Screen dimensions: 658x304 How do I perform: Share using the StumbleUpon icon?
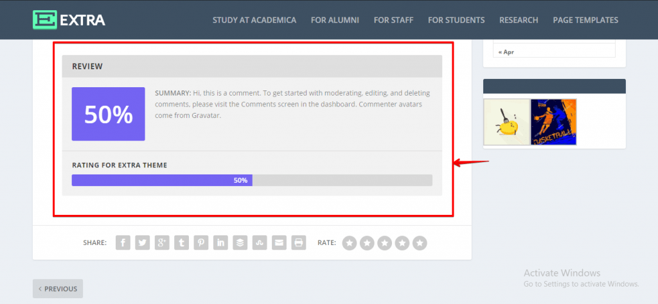click(x=260, y=242)
